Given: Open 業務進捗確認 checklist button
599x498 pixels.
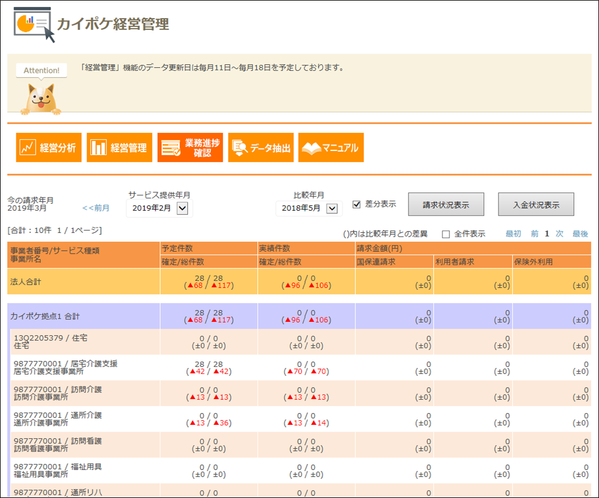Looking at the screenshot, I should tap(190, 147).
